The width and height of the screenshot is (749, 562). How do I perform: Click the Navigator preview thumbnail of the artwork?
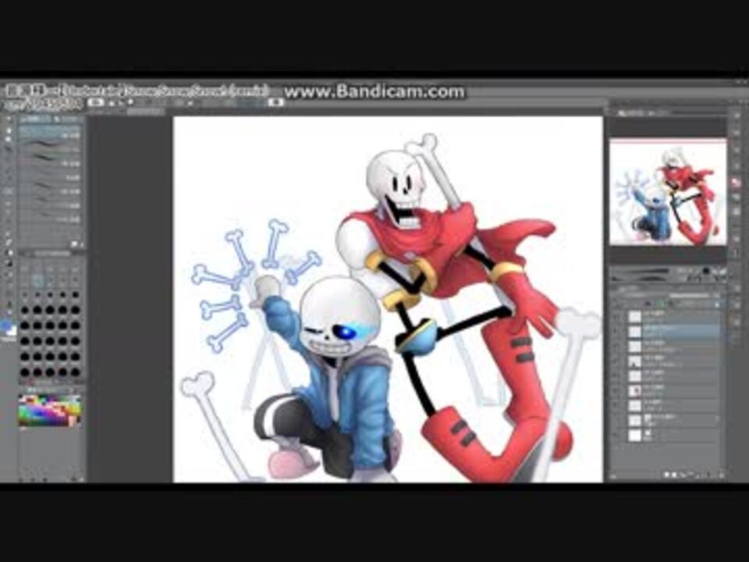point(668,193)
